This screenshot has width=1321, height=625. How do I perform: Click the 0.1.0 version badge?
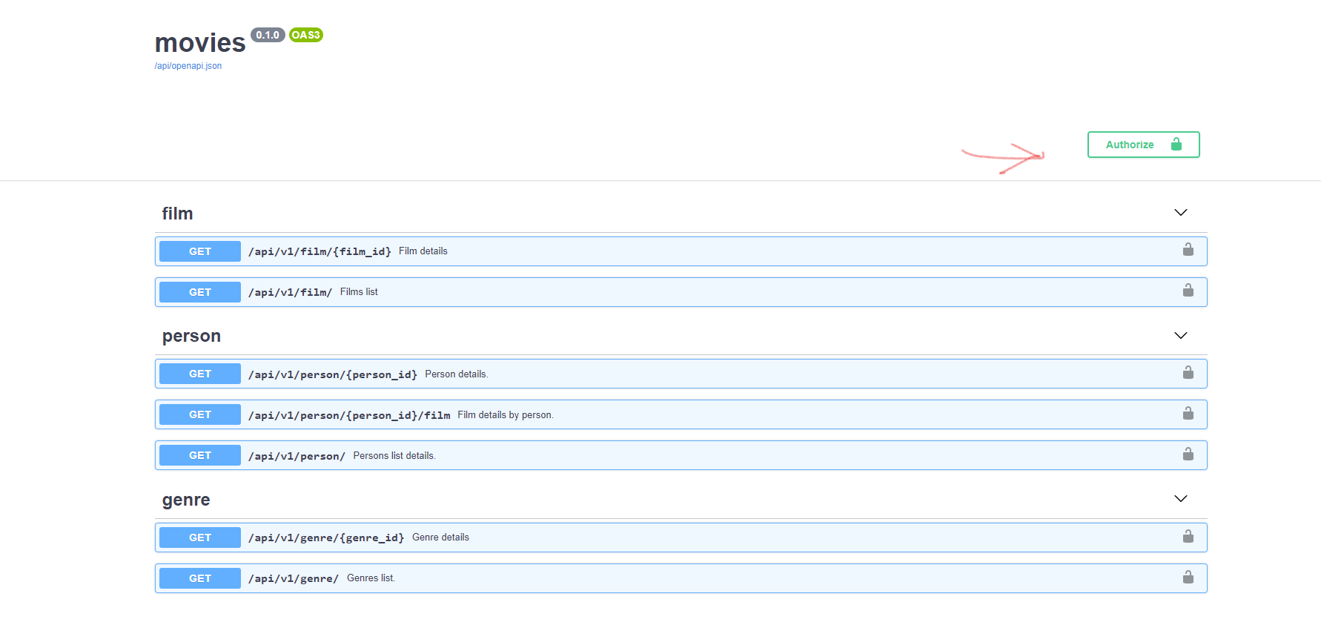pos(268,35)
